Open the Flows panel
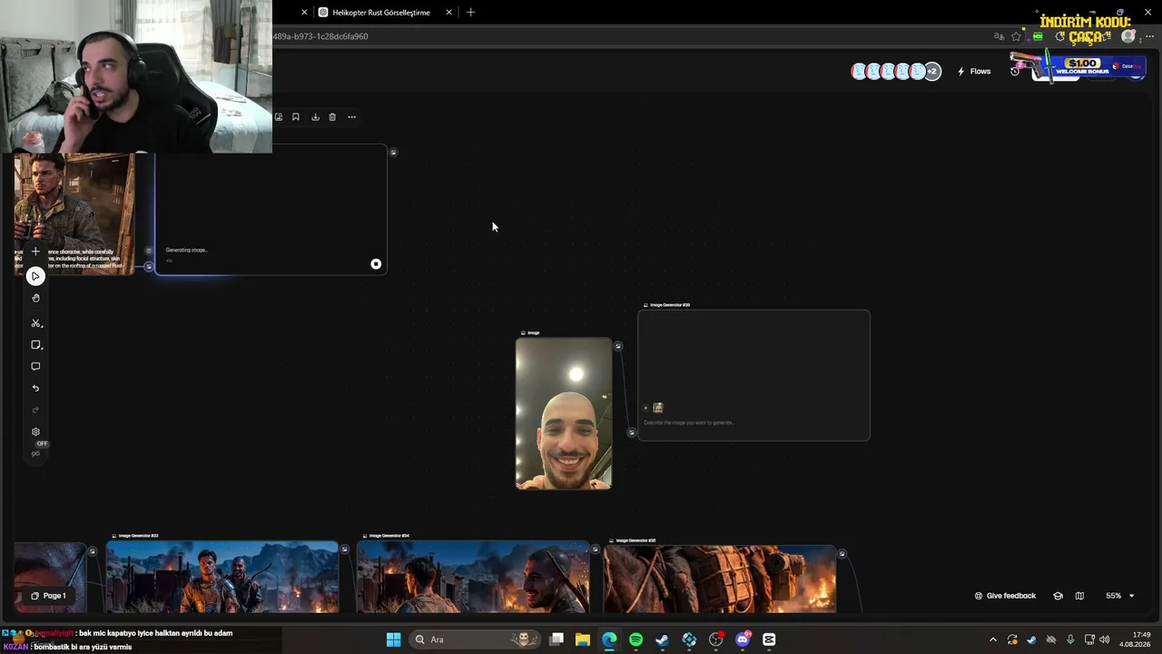This screenshot has height=654, width=1162. (973, 72)
